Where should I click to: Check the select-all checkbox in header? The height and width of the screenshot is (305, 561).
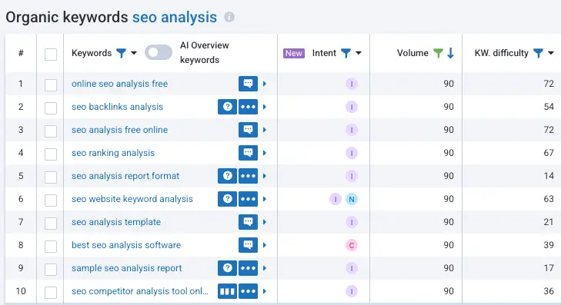point(51,55)
